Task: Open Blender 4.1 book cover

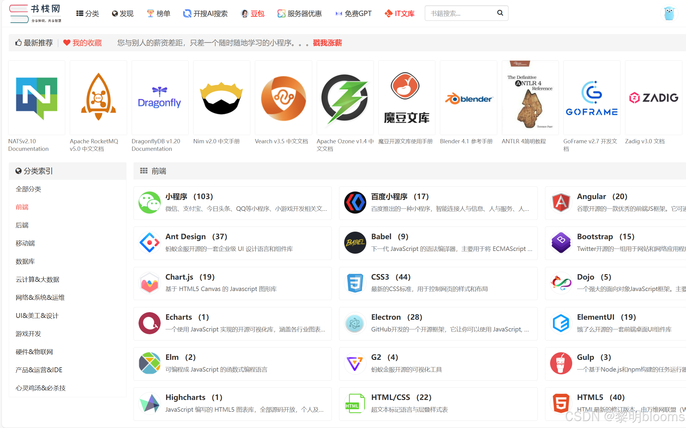Action: (468, 98)
